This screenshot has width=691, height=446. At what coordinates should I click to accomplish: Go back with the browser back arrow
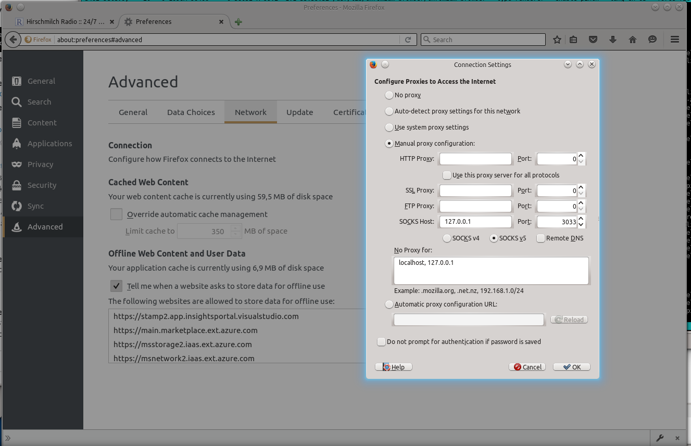(x=13, y=40)
